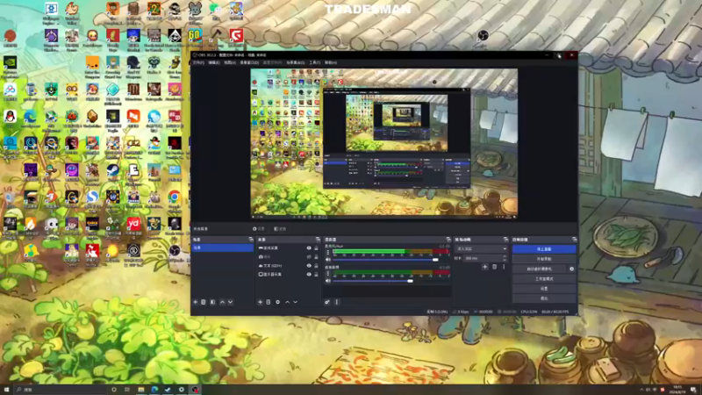Open Settings button in Controls panel

pos(544,289)
